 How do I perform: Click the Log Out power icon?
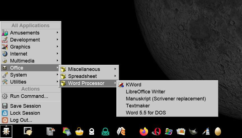click(x=5, y=120)
